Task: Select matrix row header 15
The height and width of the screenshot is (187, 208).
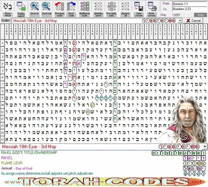Action: [x=2, y=139]
